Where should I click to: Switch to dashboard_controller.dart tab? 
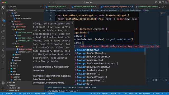(84, 7)
